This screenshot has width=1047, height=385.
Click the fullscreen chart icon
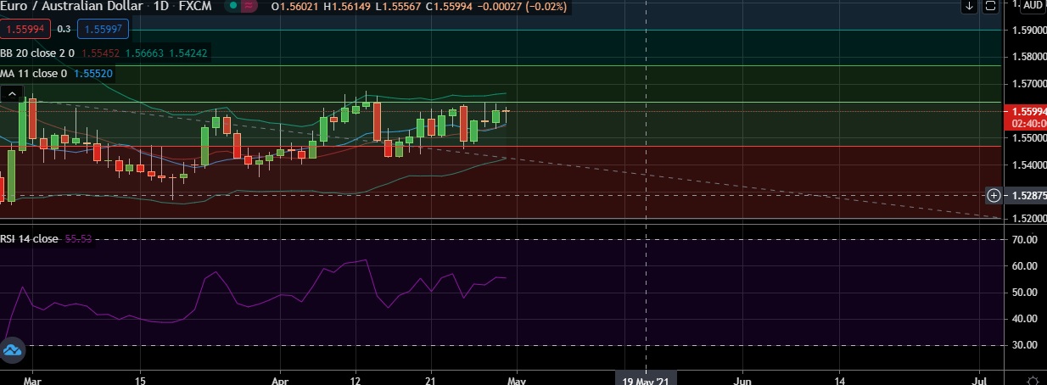pos(989,7)
